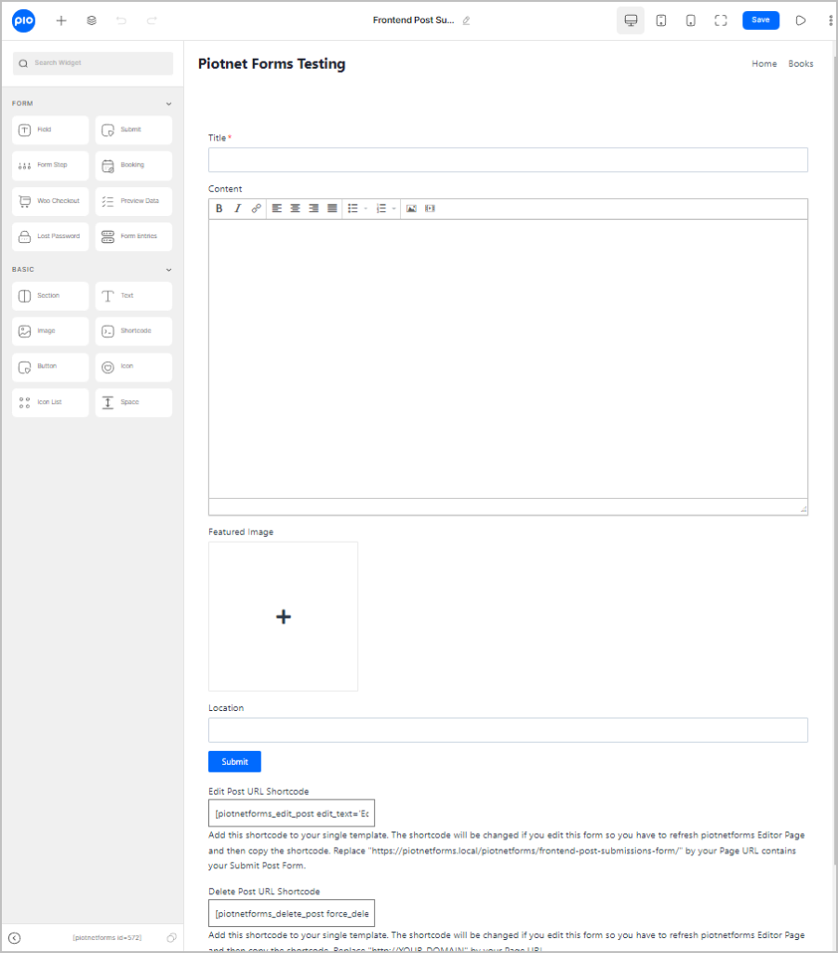Open the layers navigator icon
The width and height of the screenshot is (838, 953).
(92, 20)
